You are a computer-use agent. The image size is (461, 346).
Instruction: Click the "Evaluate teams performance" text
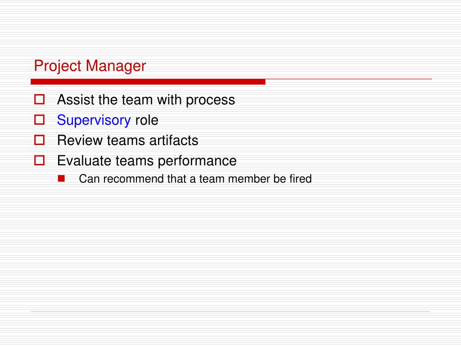tap(147, 161)
